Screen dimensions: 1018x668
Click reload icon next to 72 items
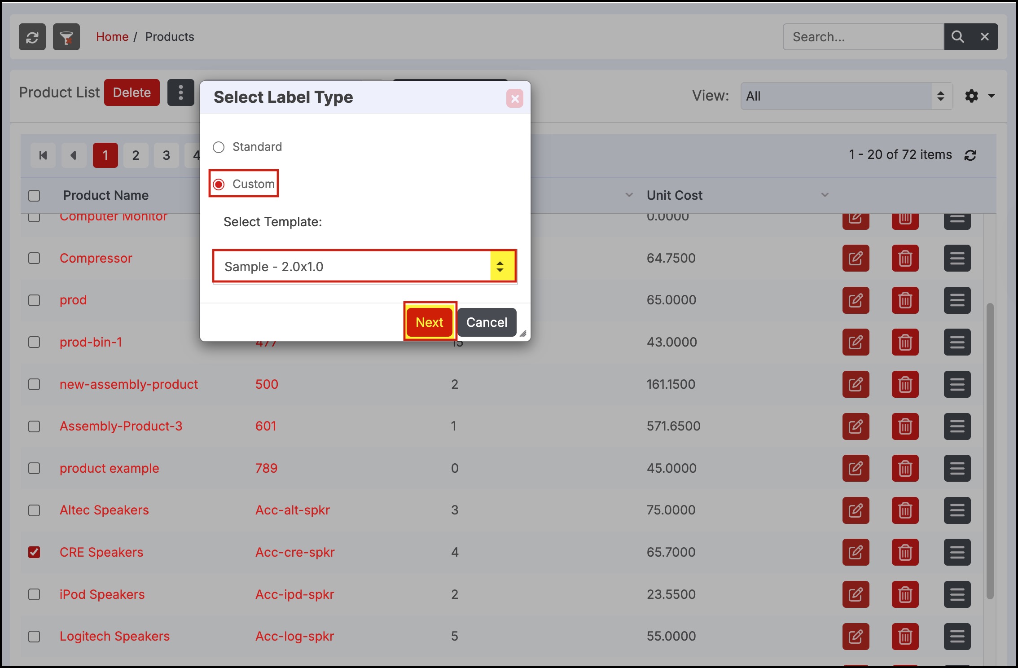pos(970,155)
